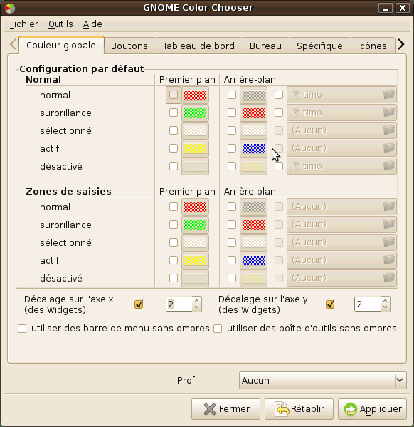The image size is (414, 427).
Task: Open Normal surbrillance timo file chooser
Action: (341, 113)
